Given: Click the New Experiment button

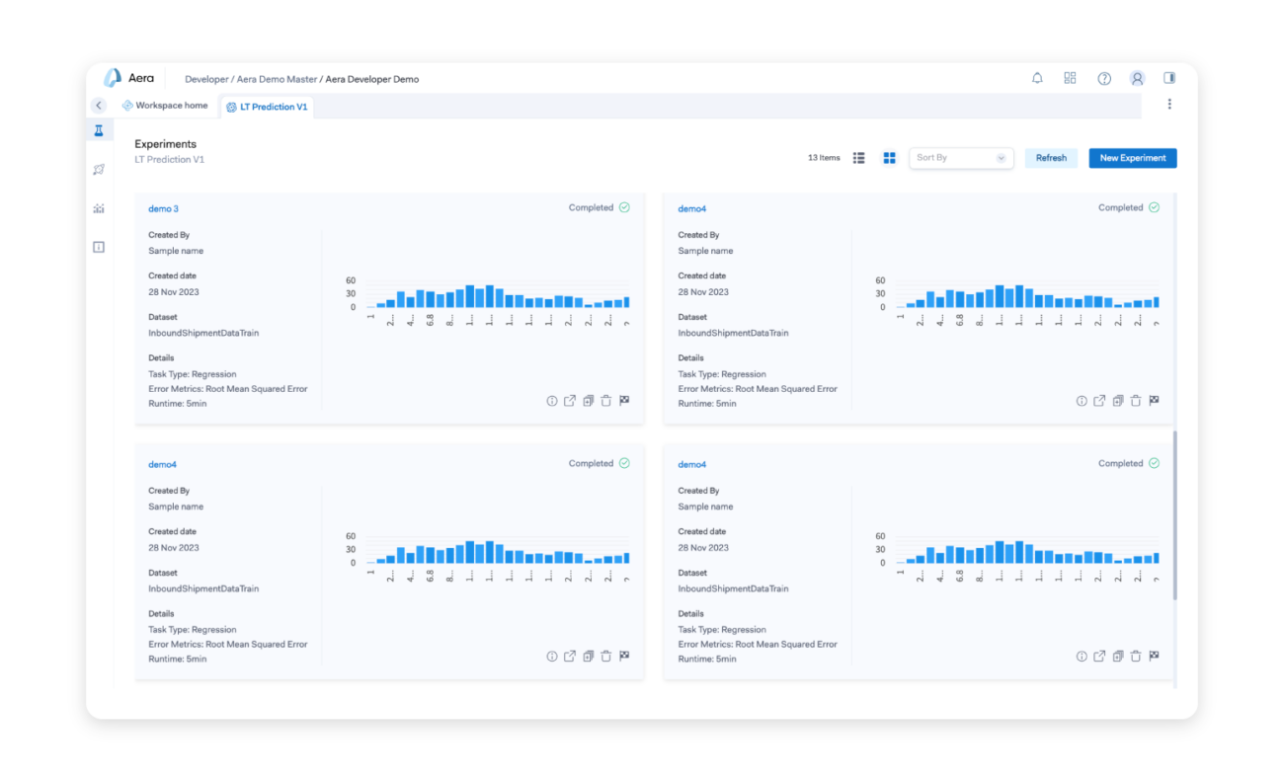Looking at the screenshot, I should tap(1132, 158).
